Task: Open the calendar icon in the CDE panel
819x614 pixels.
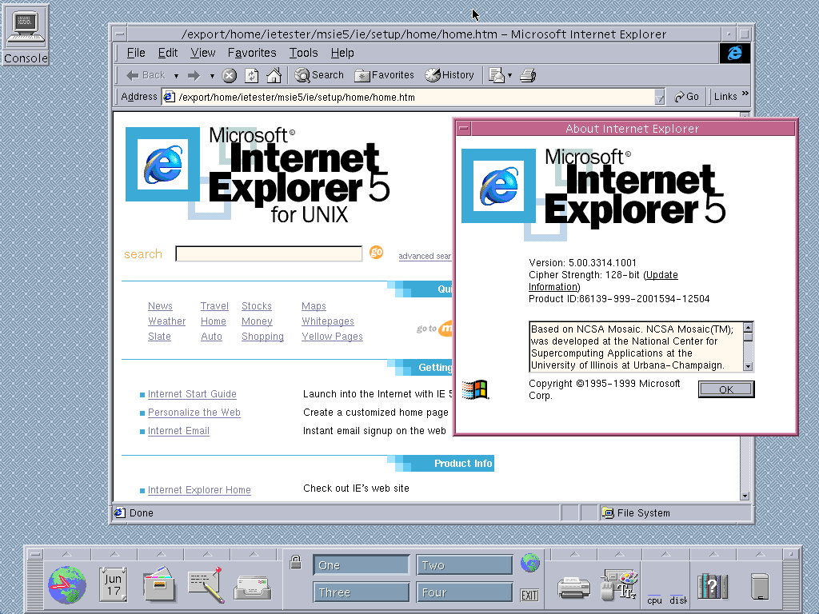Action: [113, 584]
